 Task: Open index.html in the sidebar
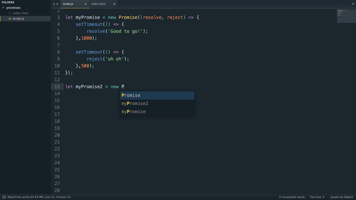20,13
